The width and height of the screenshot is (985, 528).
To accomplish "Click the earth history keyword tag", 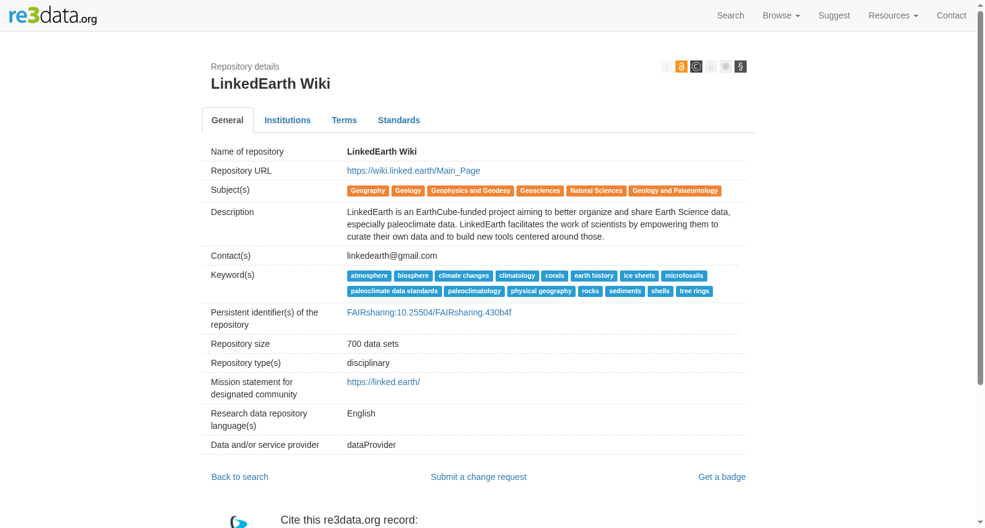I will tap(594, 276).
